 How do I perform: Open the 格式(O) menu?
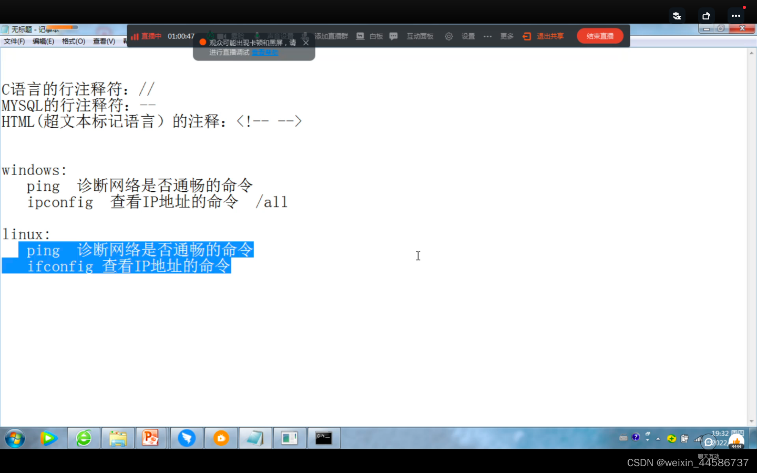click(x=74, y=42)
